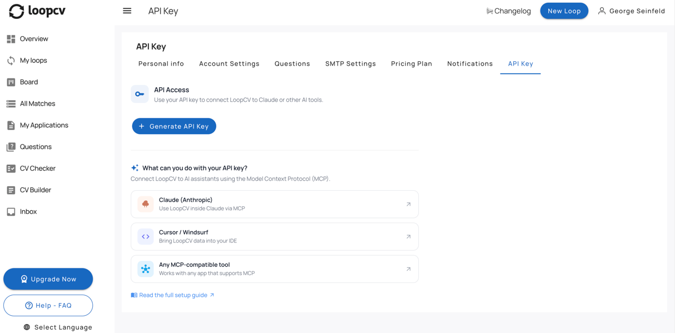
Task: Click the Upgrade Now badge icon
Action: [x=24, y=279]
